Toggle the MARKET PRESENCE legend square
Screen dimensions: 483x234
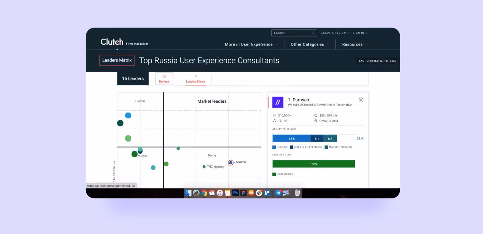tap(326, 147)
